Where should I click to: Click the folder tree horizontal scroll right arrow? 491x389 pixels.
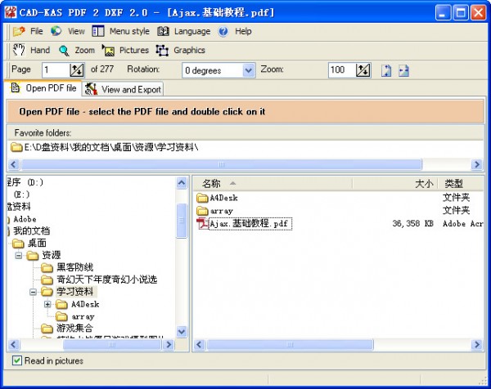[169, 345]
